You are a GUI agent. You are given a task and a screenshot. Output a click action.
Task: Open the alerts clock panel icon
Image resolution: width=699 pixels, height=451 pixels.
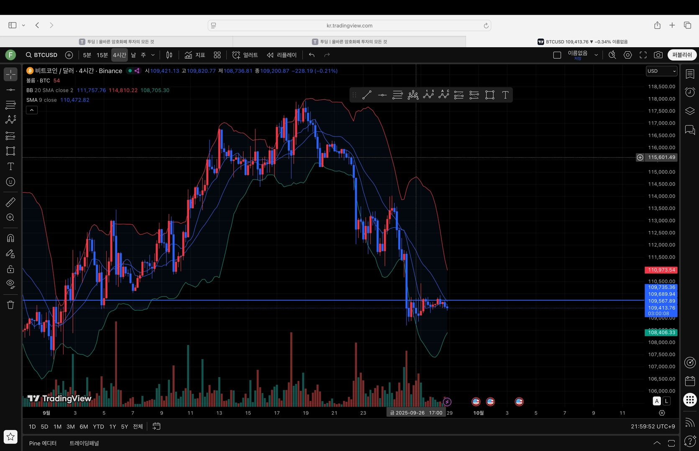tap(690, 92)
